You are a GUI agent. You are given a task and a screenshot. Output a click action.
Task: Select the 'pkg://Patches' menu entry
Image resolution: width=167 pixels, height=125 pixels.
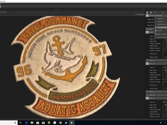[x=162, y=34]
